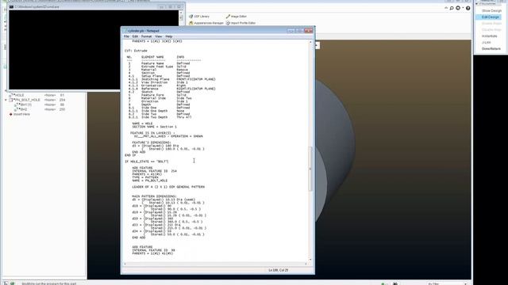Click 'MAIN PATTERN DIMENSIONS:' line
This screenshot has height=285, width=508.
154,196
